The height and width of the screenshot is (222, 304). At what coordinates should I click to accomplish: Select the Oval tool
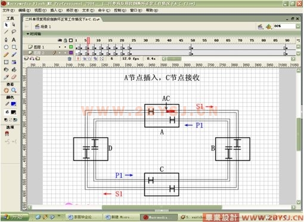(x=6, y=47)
